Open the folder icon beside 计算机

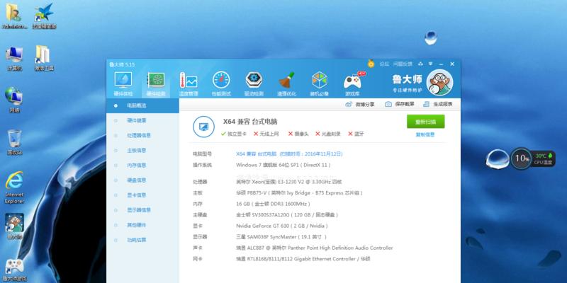coord(44,58)
